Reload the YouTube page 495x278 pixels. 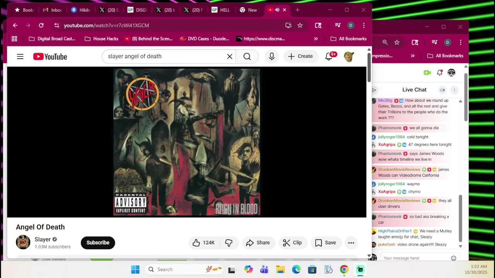[41, 25]
